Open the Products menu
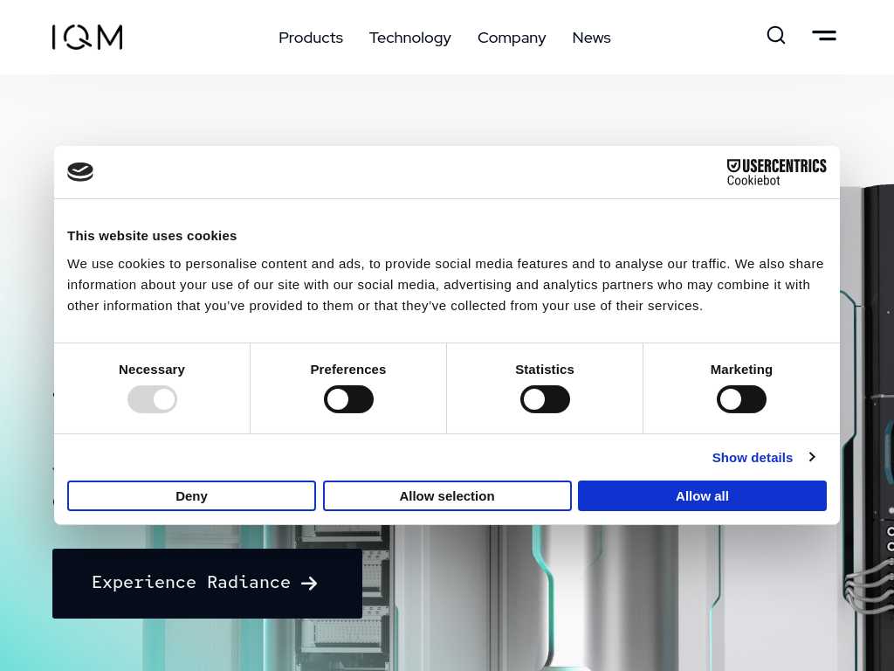This screenshot has width=894, height=671. tap(311, 38)
